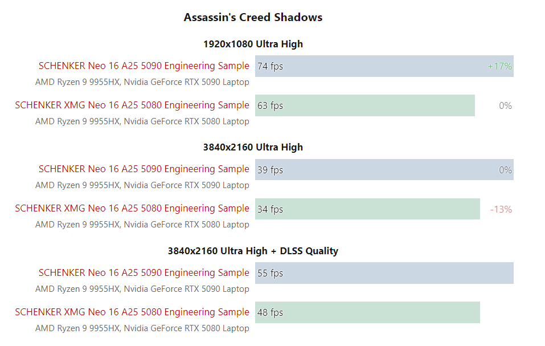
Task: Open the XMG 5080 link beside the 48 fps bar
Action: tap(132, 312)
